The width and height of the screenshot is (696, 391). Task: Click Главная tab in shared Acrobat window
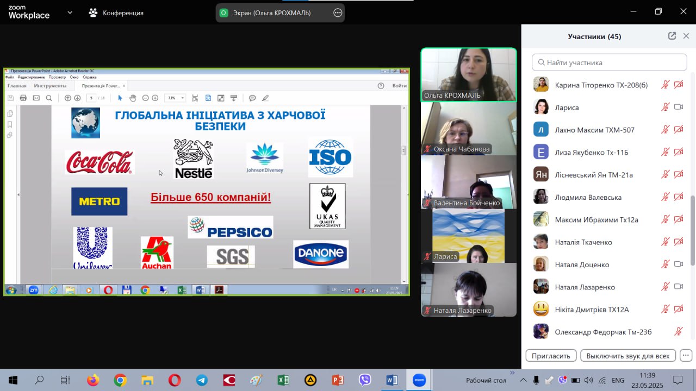(x=17, y=86)
